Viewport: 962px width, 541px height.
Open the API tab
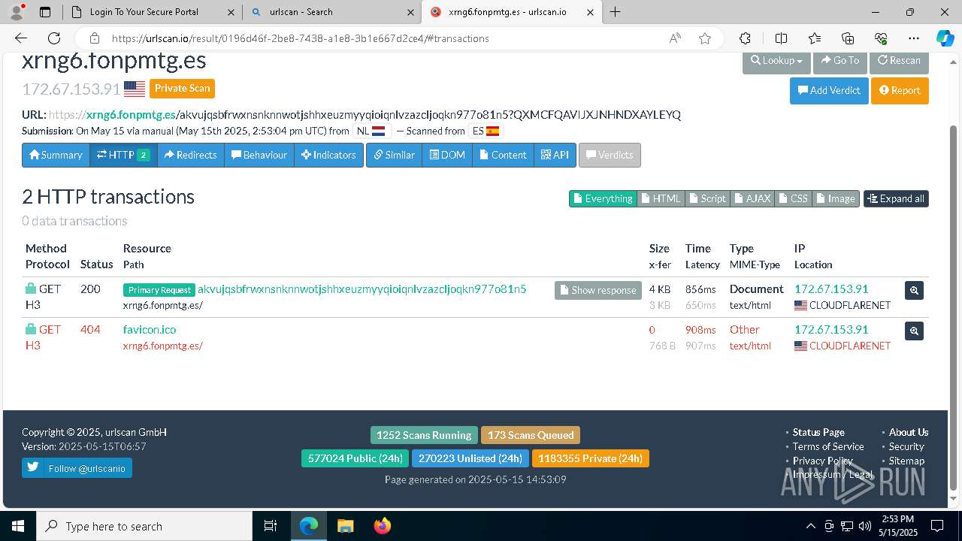(555, 155)
